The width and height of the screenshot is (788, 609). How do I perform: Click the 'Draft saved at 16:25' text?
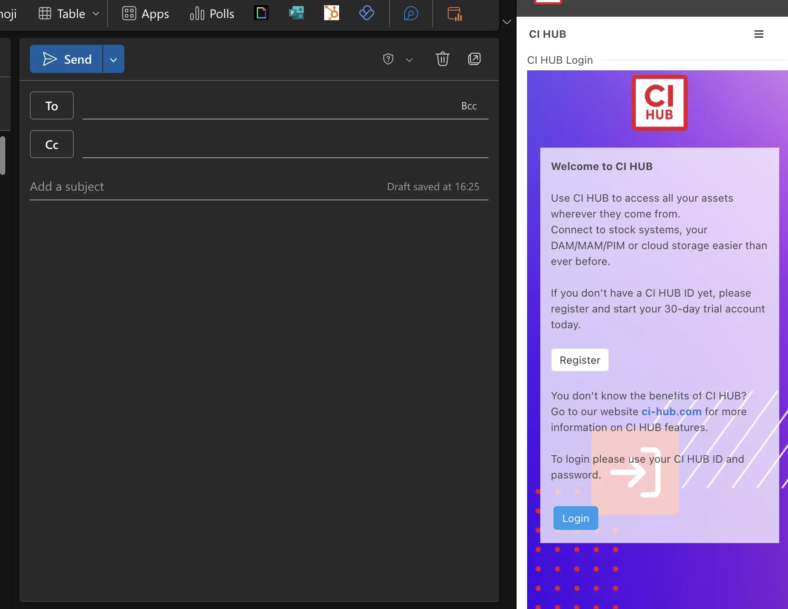(433, 187)
